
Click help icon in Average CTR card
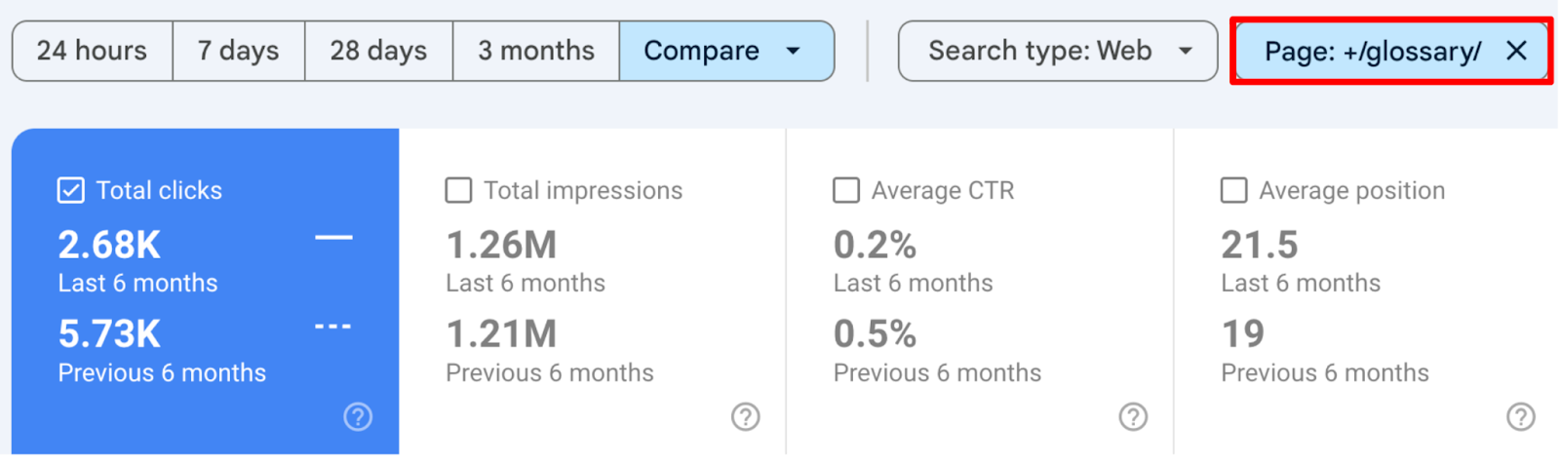click(x=1132, y=417)
